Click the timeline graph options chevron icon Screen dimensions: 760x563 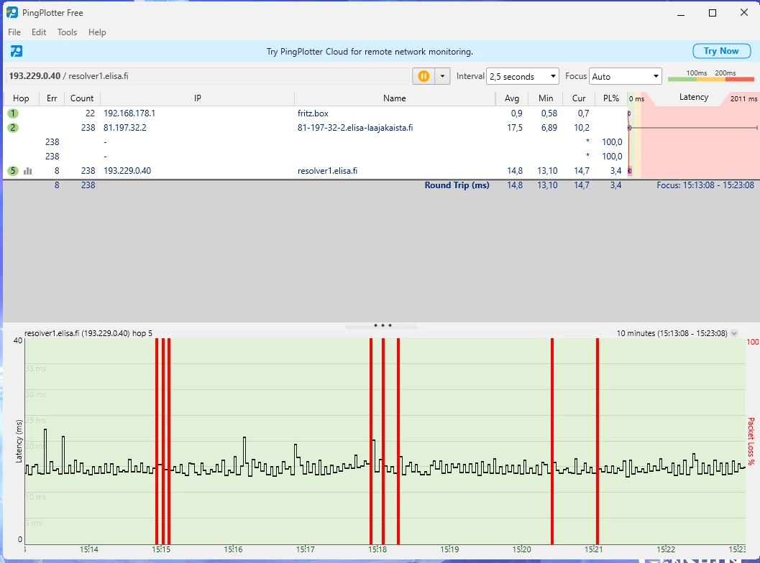click(733, 333)
